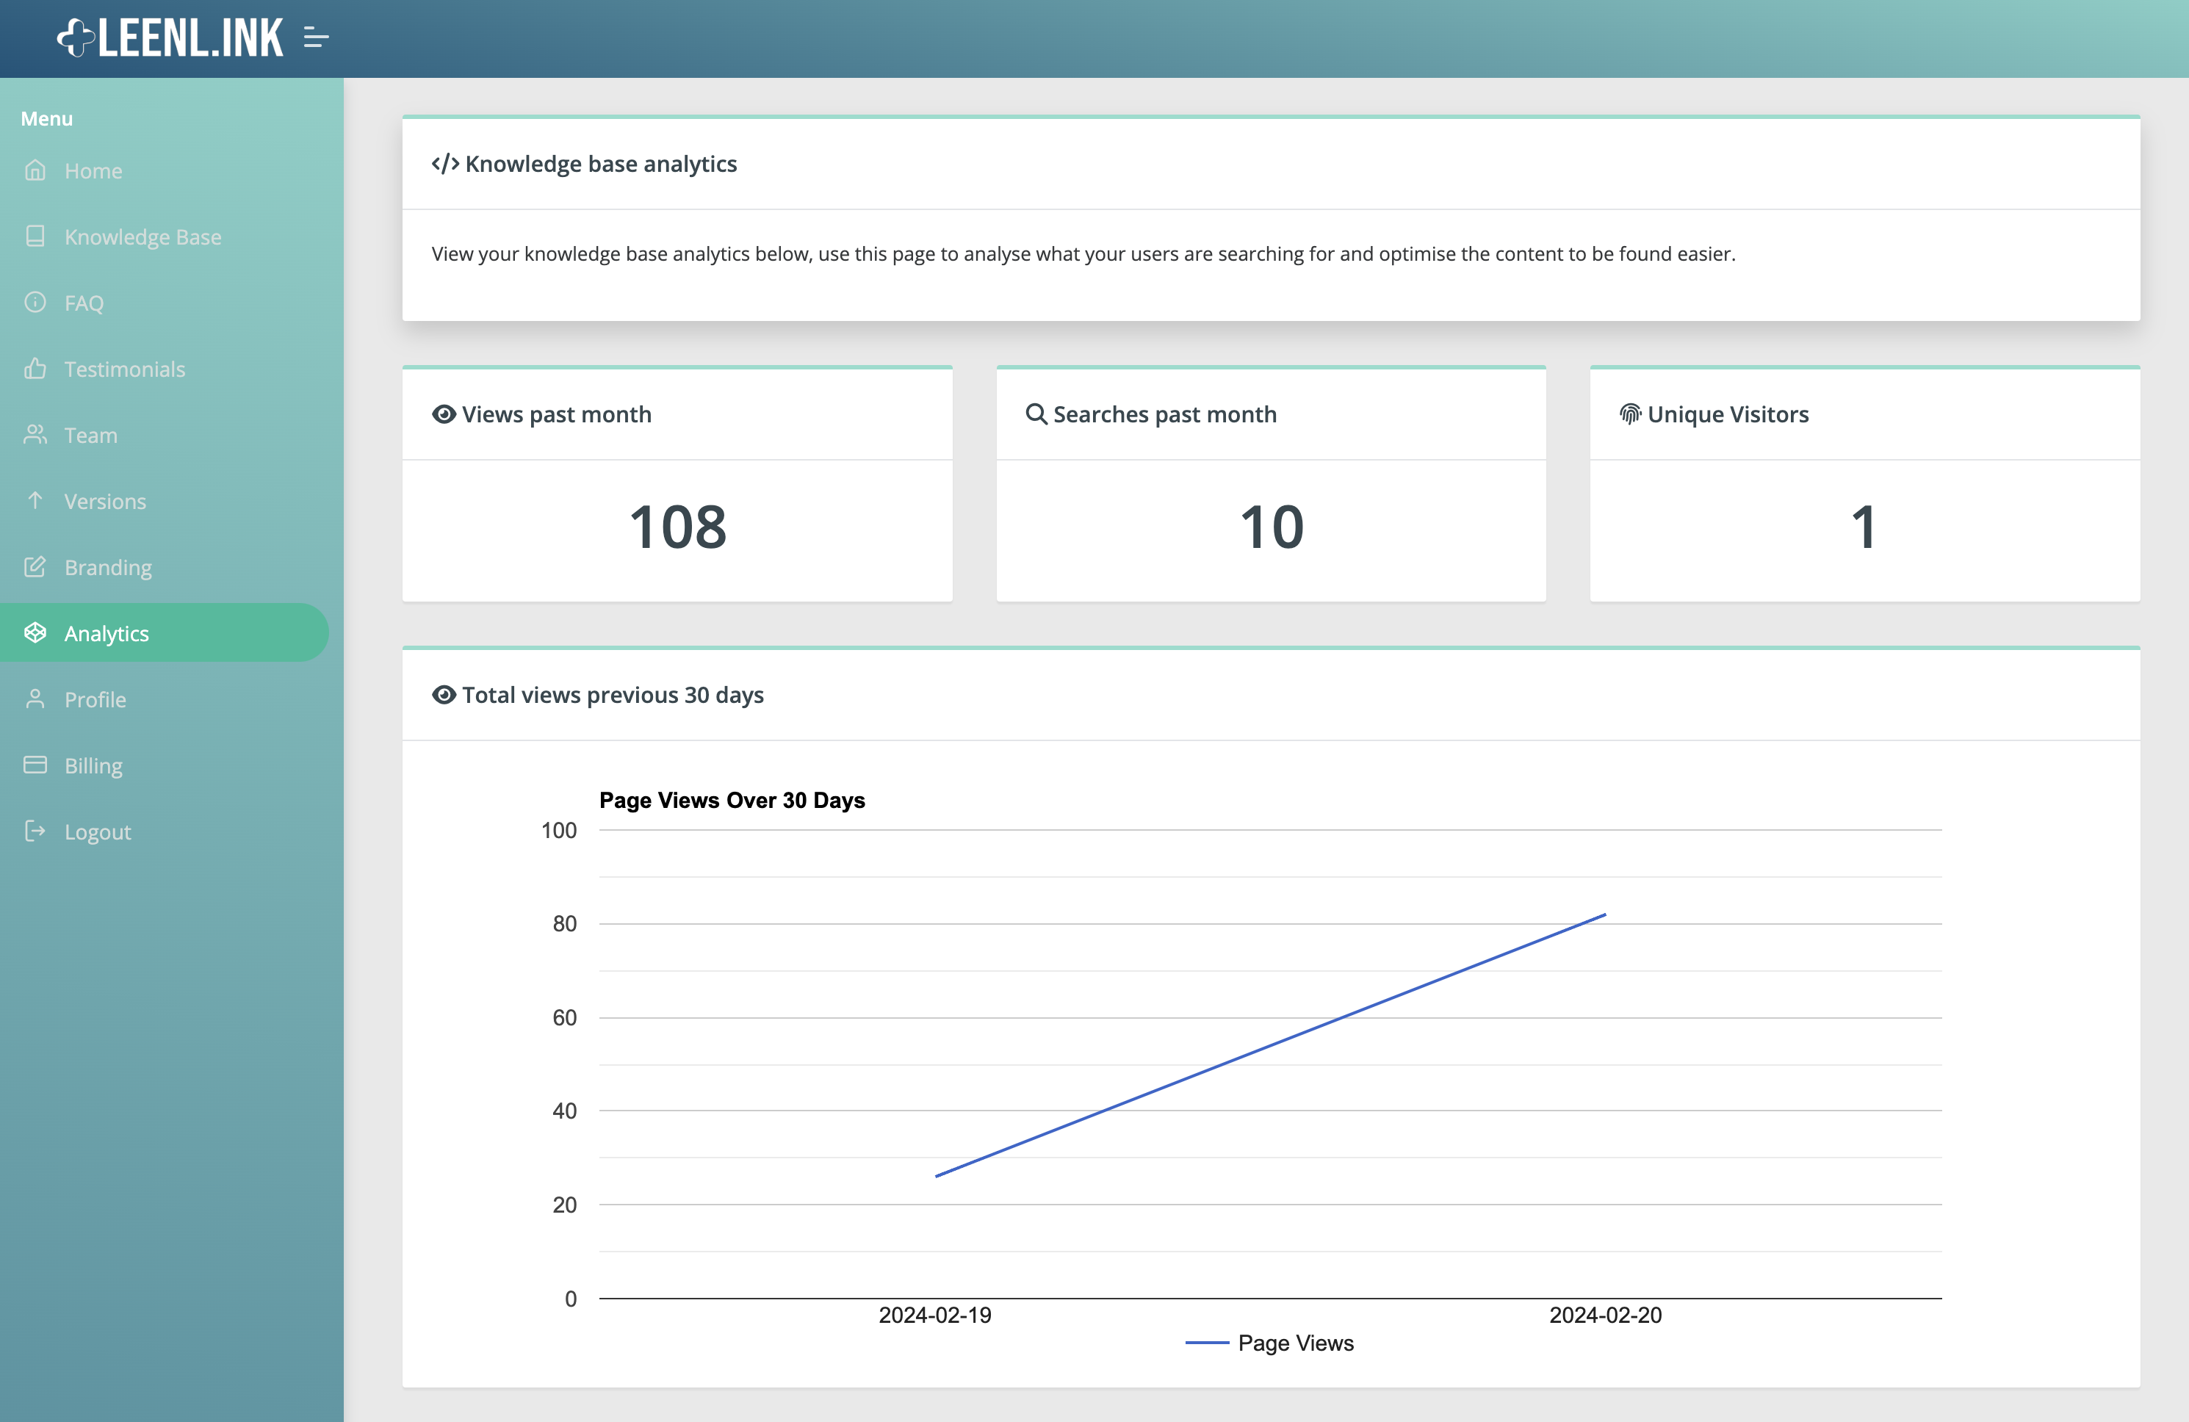Click the Page Views Over 30 Days chart title
The image size is (2189, 1422).
click(x=732, y=800)
